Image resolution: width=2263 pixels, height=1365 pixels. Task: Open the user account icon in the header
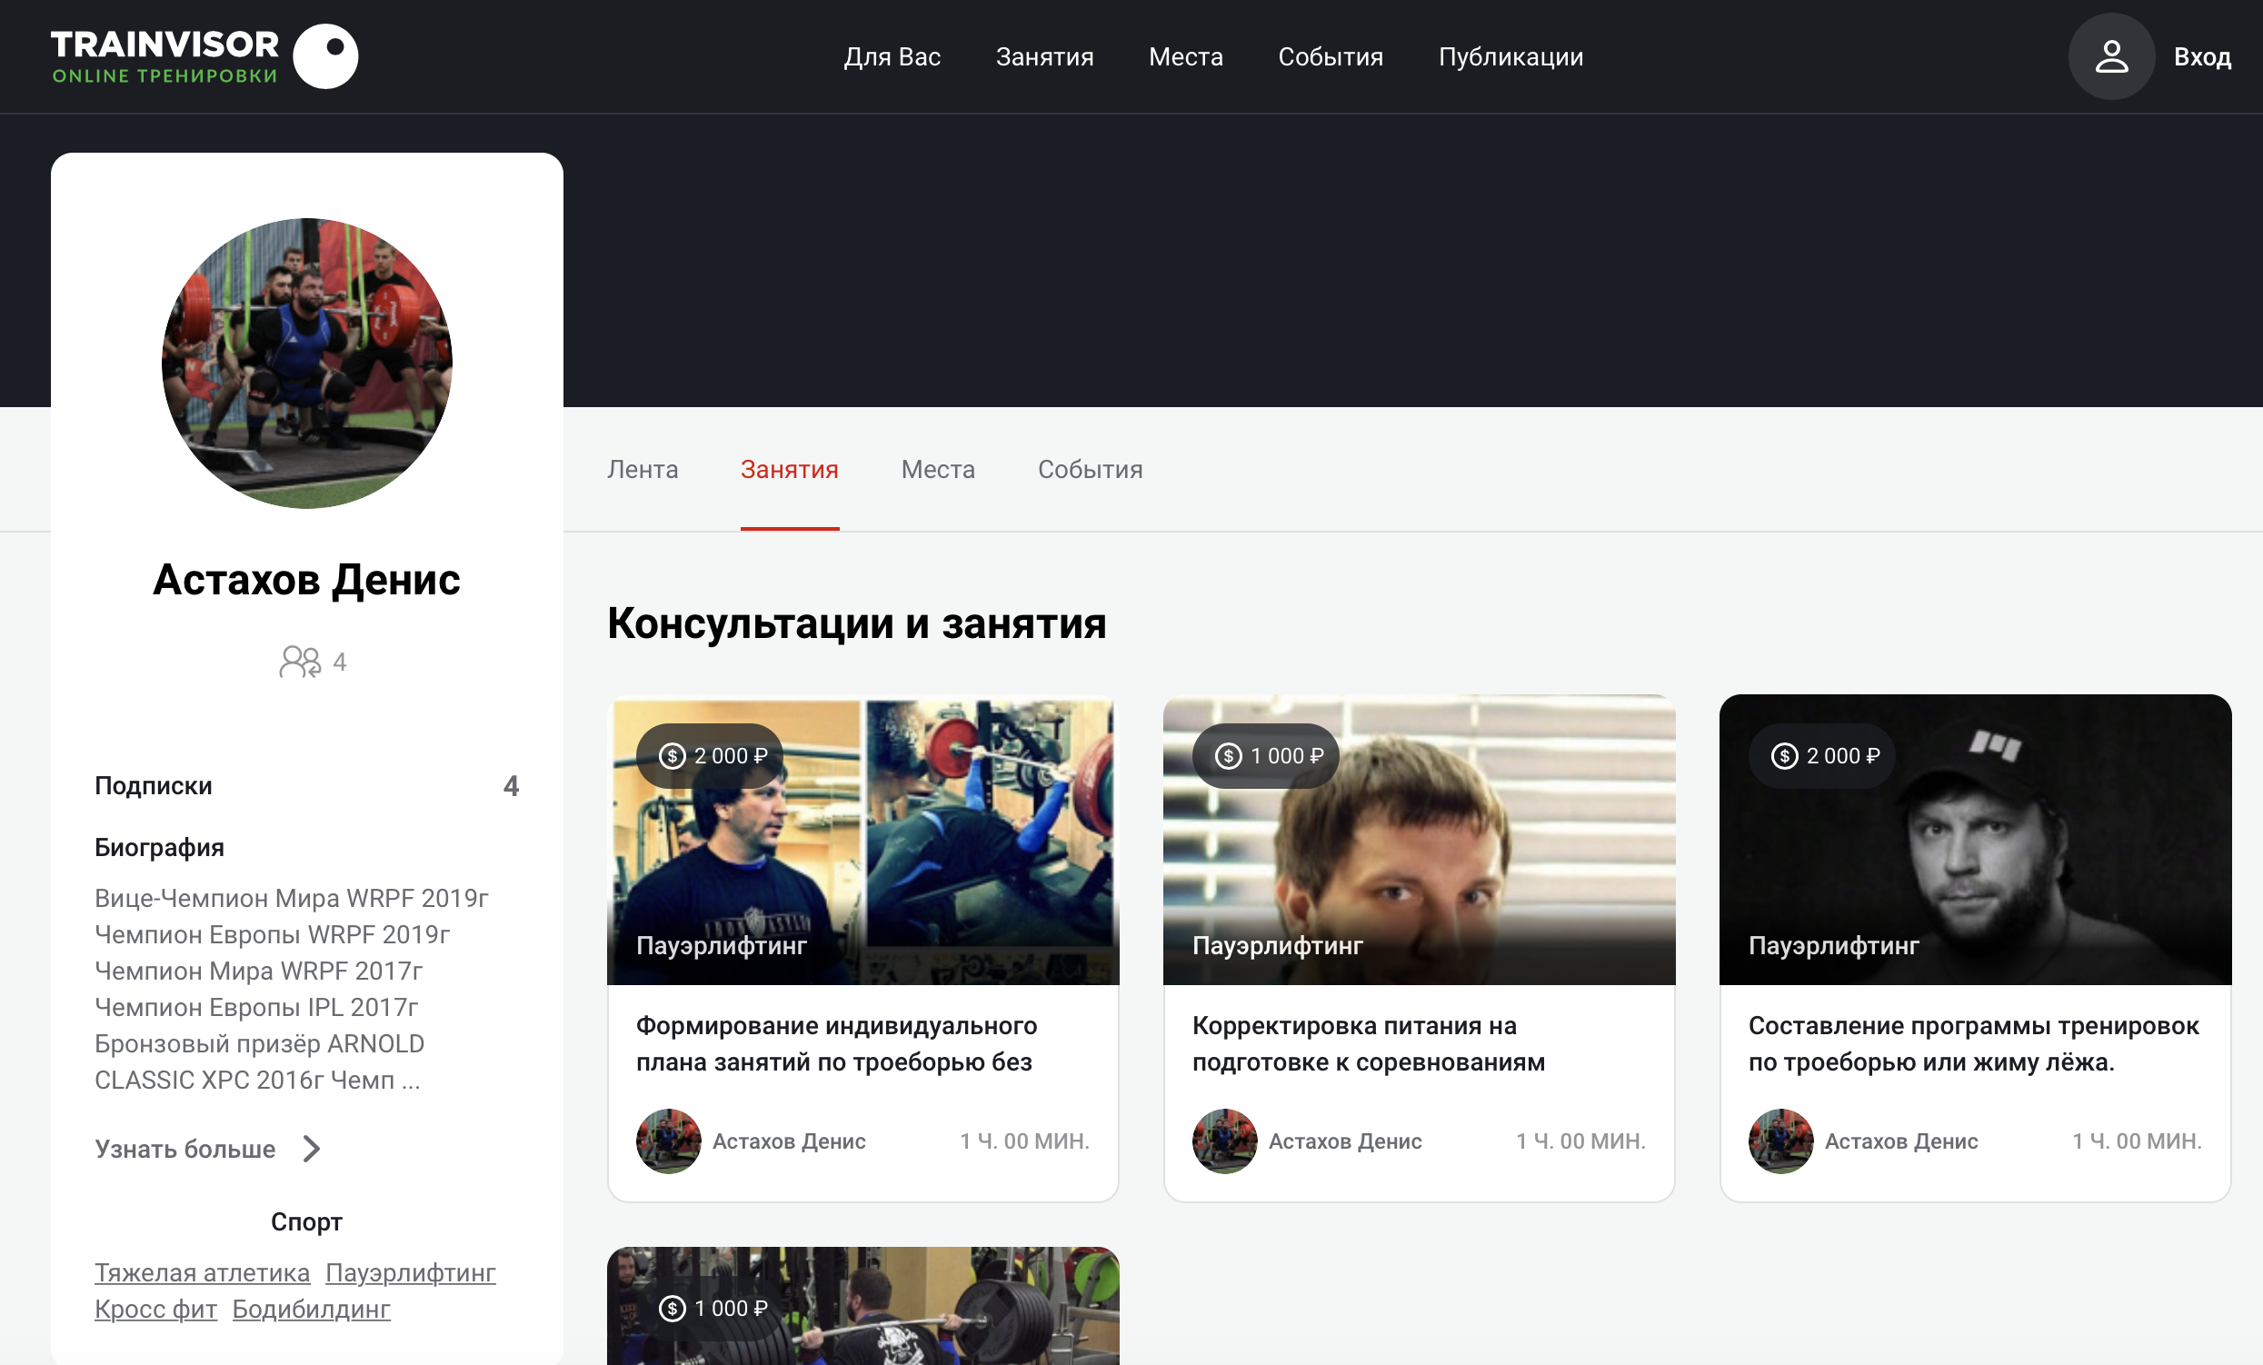pos(2110,55)
